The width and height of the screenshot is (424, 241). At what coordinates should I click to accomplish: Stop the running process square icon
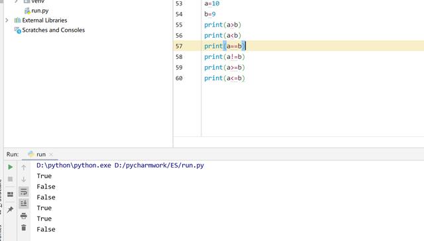pos(11,179)
